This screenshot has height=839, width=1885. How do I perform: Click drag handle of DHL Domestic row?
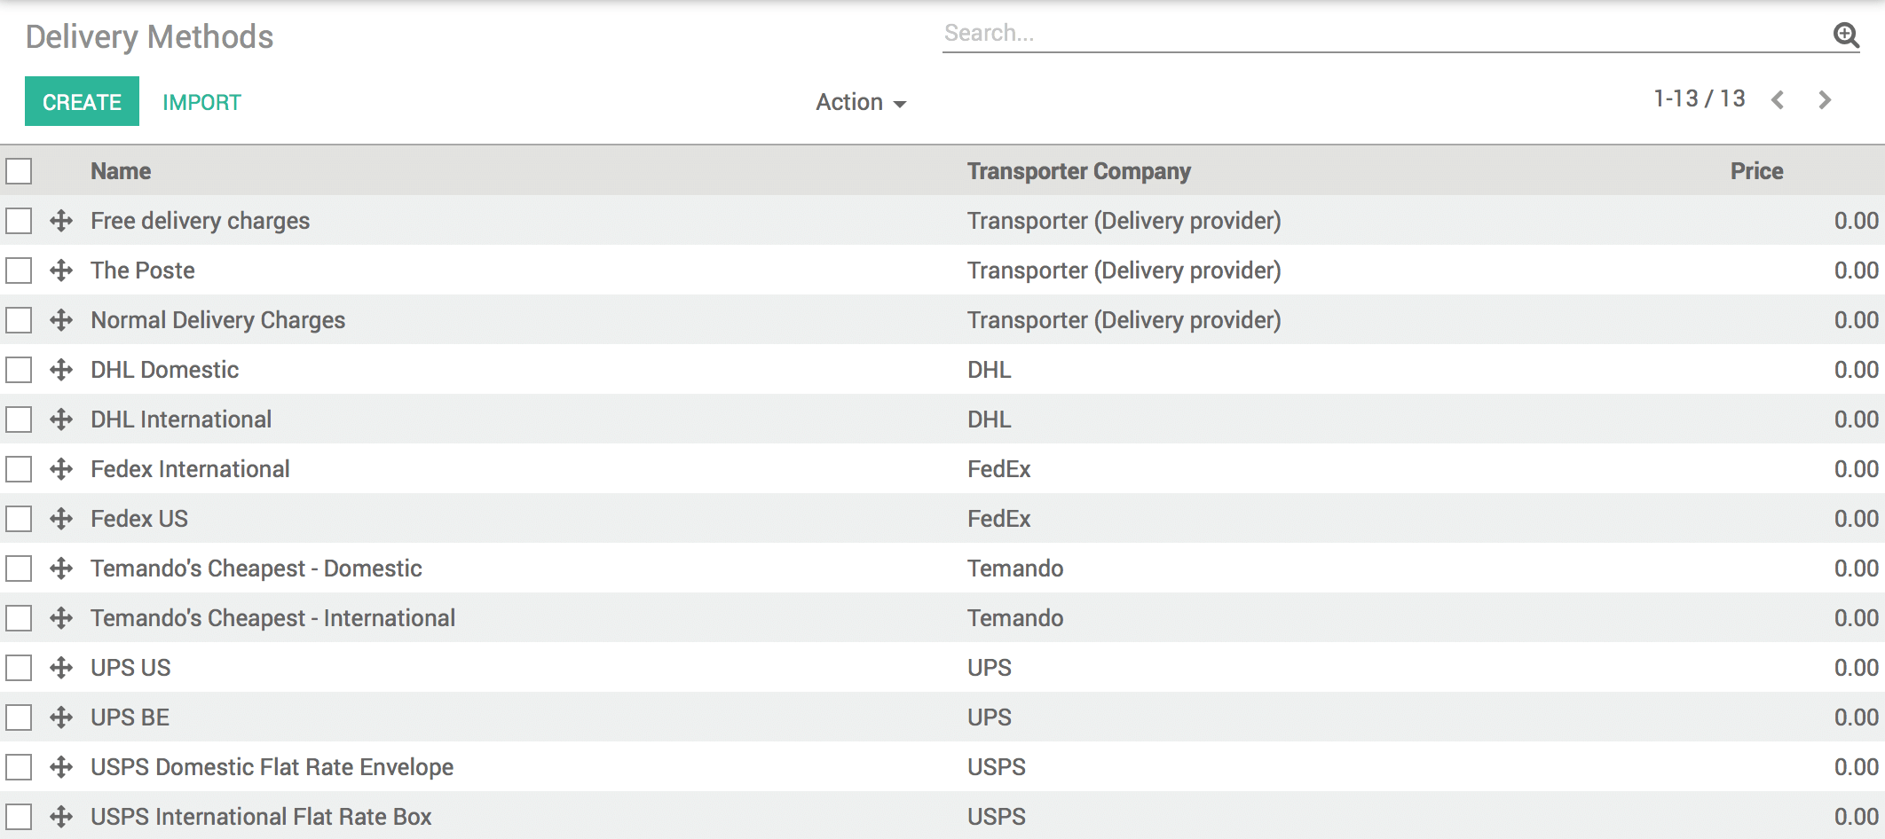point(61,370)
